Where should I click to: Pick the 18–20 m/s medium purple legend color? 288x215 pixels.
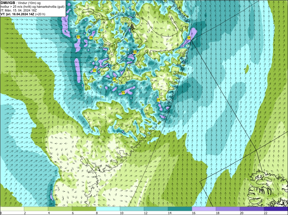point(228,209)
